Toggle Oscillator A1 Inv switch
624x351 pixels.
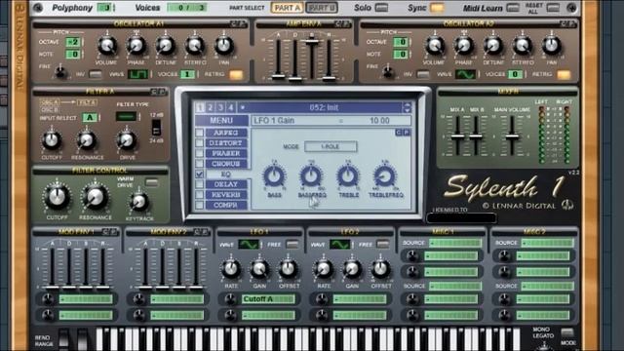pyautogui.click(x=96, y=74)
